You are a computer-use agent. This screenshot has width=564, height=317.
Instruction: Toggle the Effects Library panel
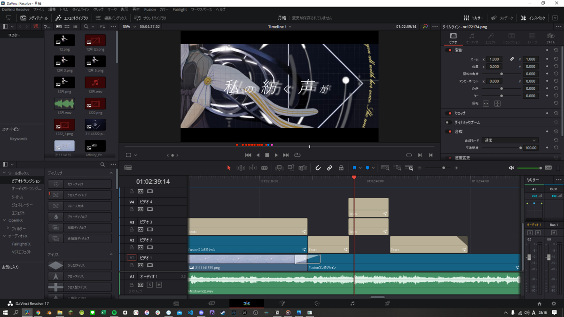[71, 18]
